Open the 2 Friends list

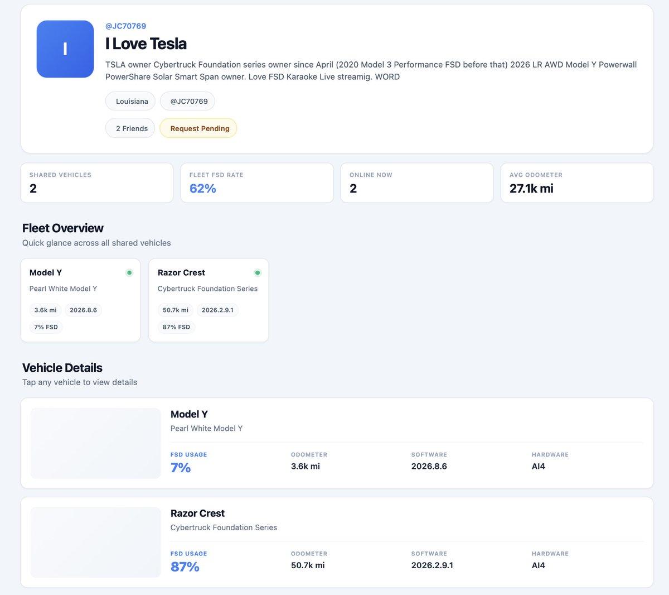[x=130, y=128]
